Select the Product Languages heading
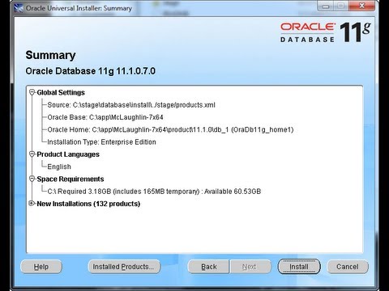The height and width of the screenshot is (291, 389). coord(68,154)
